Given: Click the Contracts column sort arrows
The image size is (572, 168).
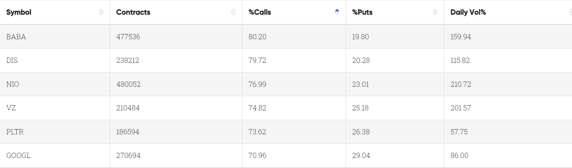Looking at the screenshot, I should (x=233, y=12).
